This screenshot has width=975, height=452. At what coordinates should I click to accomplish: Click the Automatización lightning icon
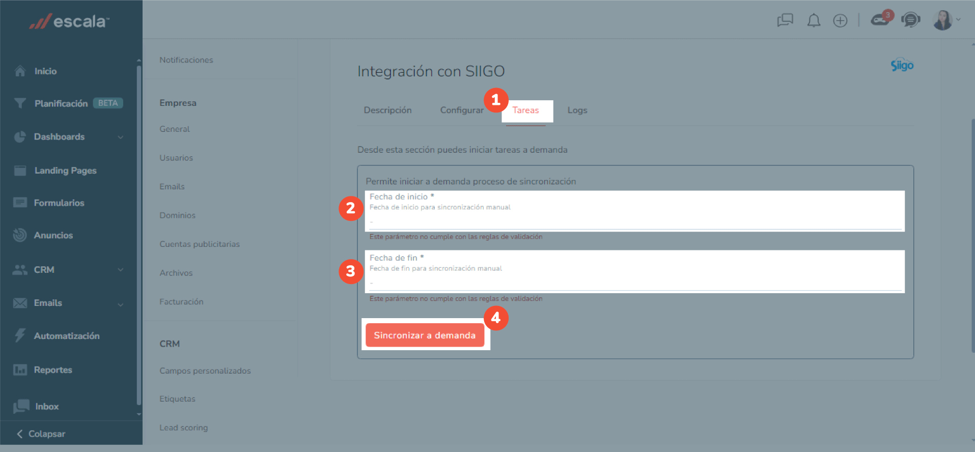[x=20, y=335]
